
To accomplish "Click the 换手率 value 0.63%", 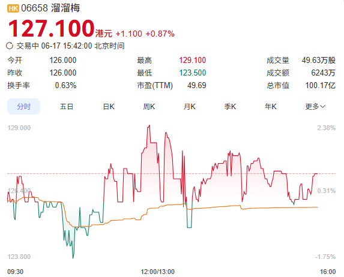I will pyautogui.click(x=65, y=85).
